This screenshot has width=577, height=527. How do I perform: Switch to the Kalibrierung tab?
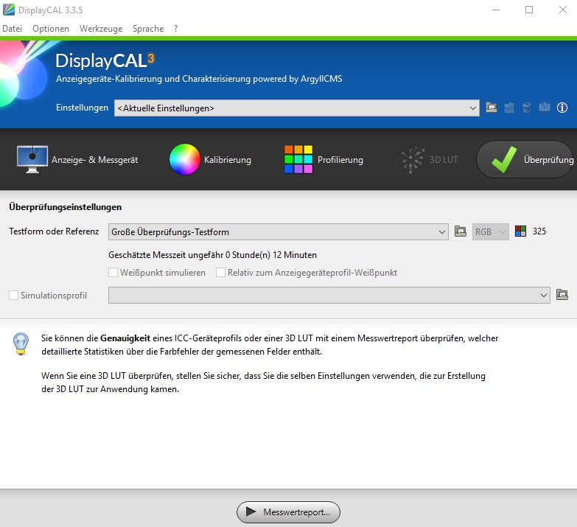click(211, 160)
